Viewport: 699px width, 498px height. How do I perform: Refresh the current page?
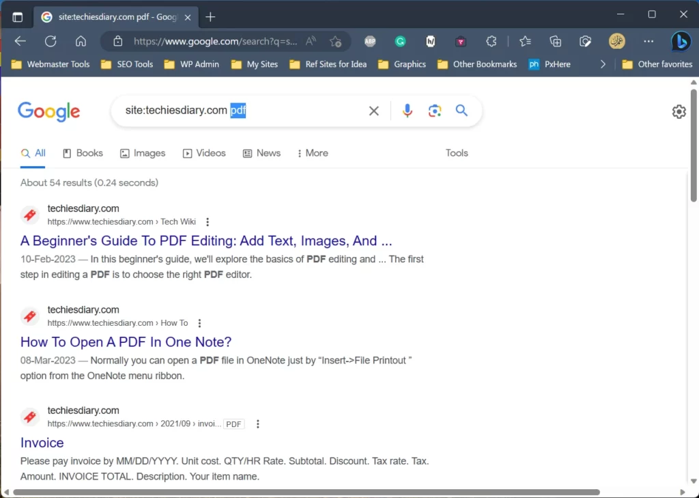(x=51, y=42)
